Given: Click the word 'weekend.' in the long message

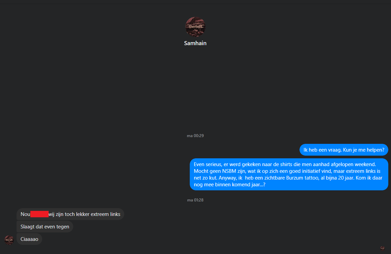Looking at the screenshot, I should pyautogui.click(x=365, y=164).
